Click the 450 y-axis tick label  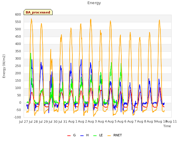[x=18, y=36]
